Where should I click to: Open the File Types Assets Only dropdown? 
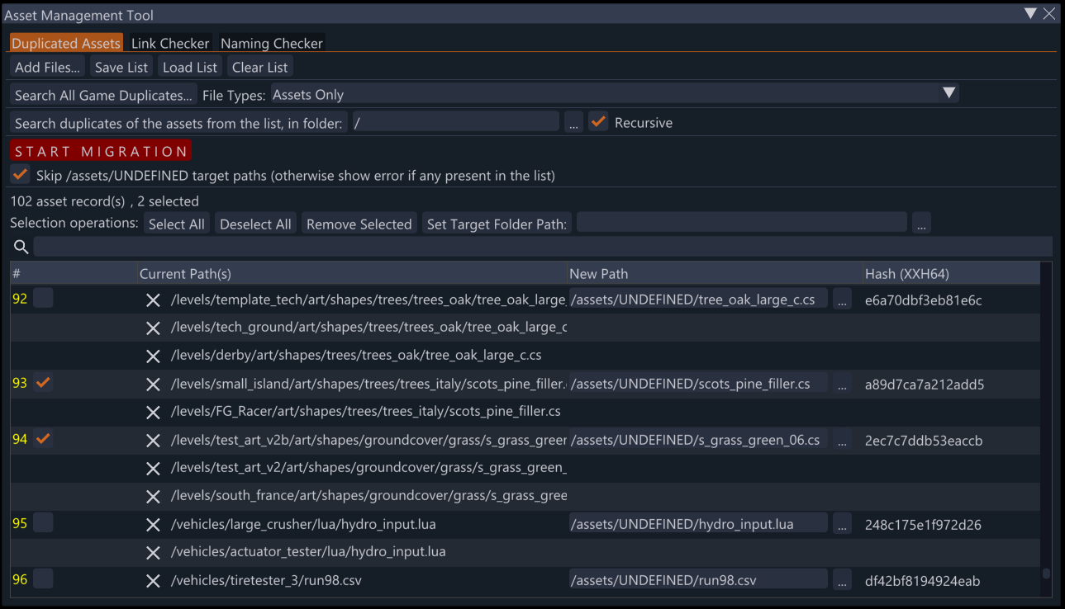[x=615, y=94]
